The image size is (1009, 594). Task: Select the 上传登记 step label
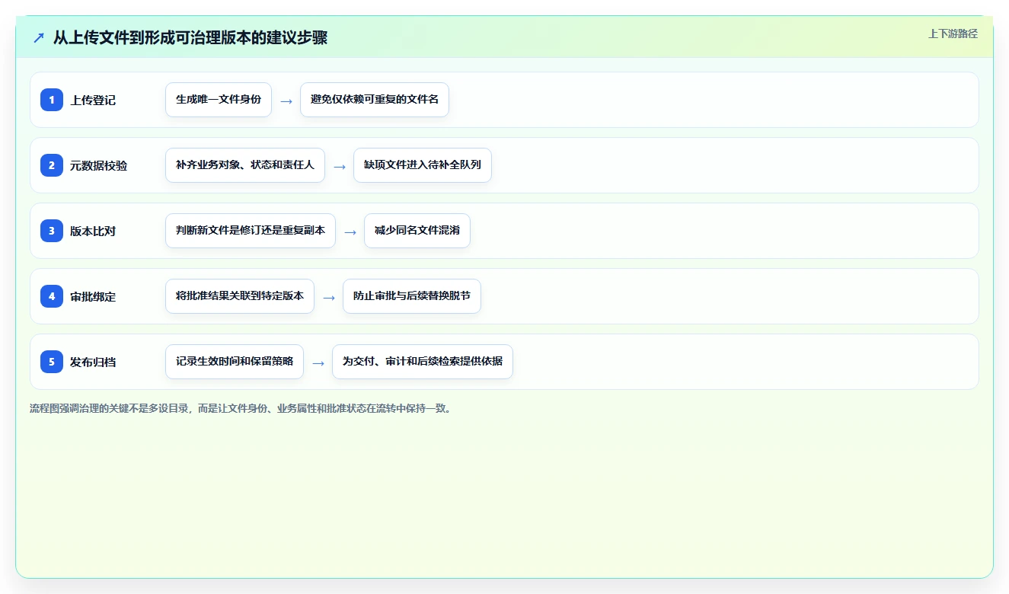[93, 100]
